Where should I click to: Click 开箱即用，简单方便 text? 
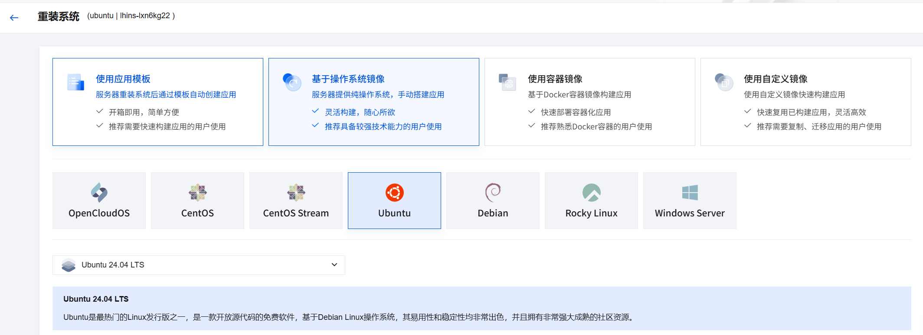point(144,113)
